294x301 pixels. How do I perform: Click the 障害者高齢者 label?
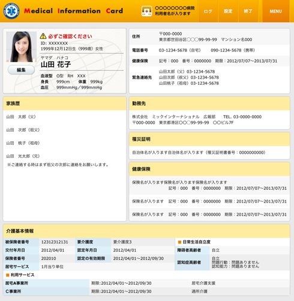coord(189,251)
